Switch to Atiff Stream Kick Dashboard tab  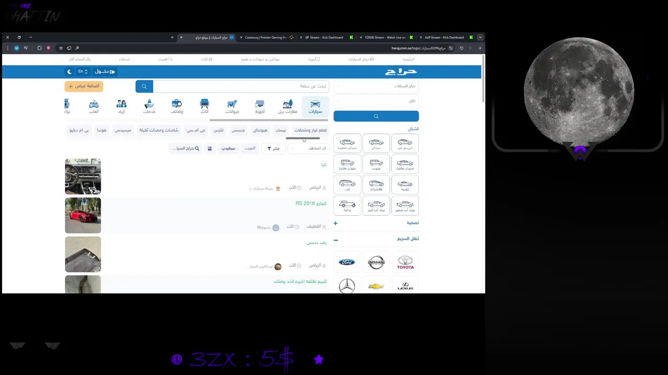446,37
